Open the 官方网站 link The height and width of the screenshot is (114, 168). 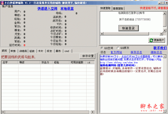coord(116,52)
